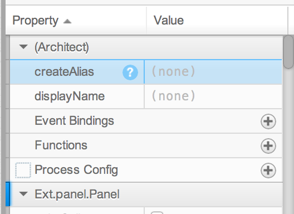Click the Event Bindings row label
This screenshot has height=214, width=294.
(74, 121)
